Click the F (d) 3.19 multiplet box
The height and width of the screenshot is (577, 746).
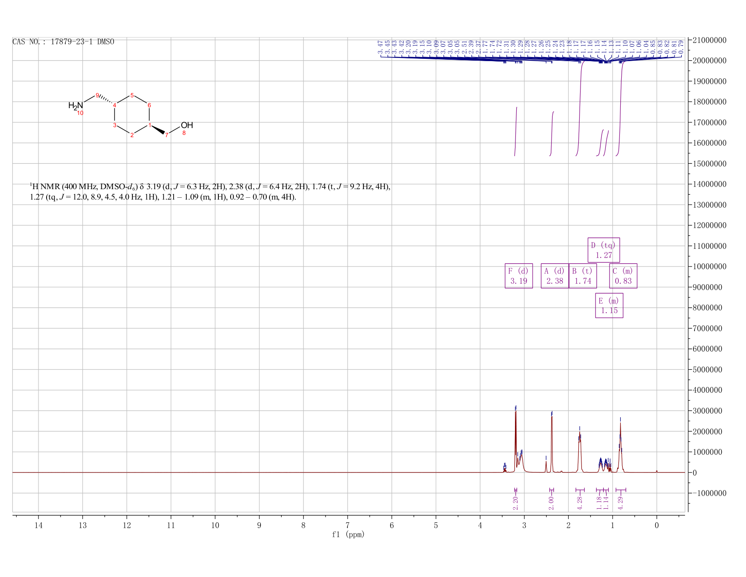pos(519,276)
